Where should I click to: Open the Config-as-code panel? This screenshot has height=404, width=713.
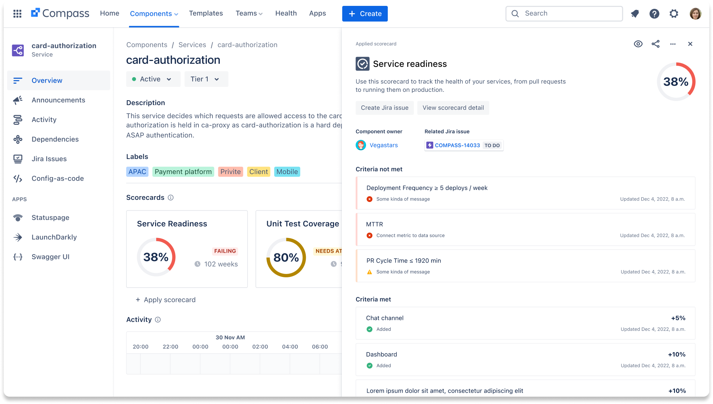(x=57, y=178)
